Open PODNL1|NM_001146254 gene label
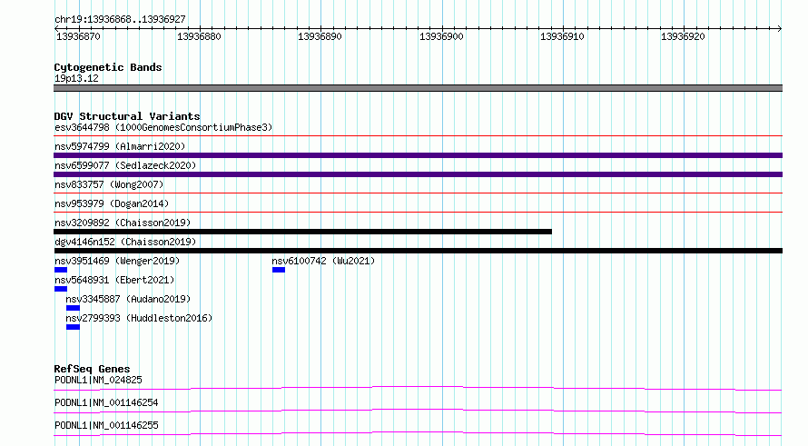The image size is (808, 446). click(106, 402)
